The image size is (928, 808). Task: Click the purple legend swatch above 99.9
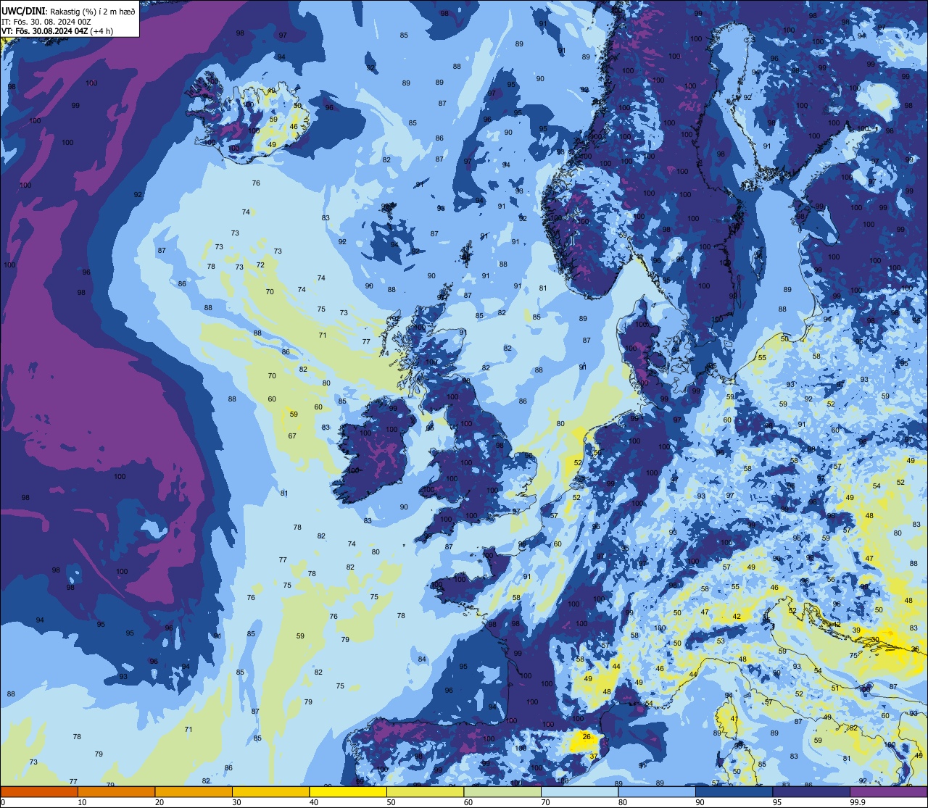tap(888, 792)
